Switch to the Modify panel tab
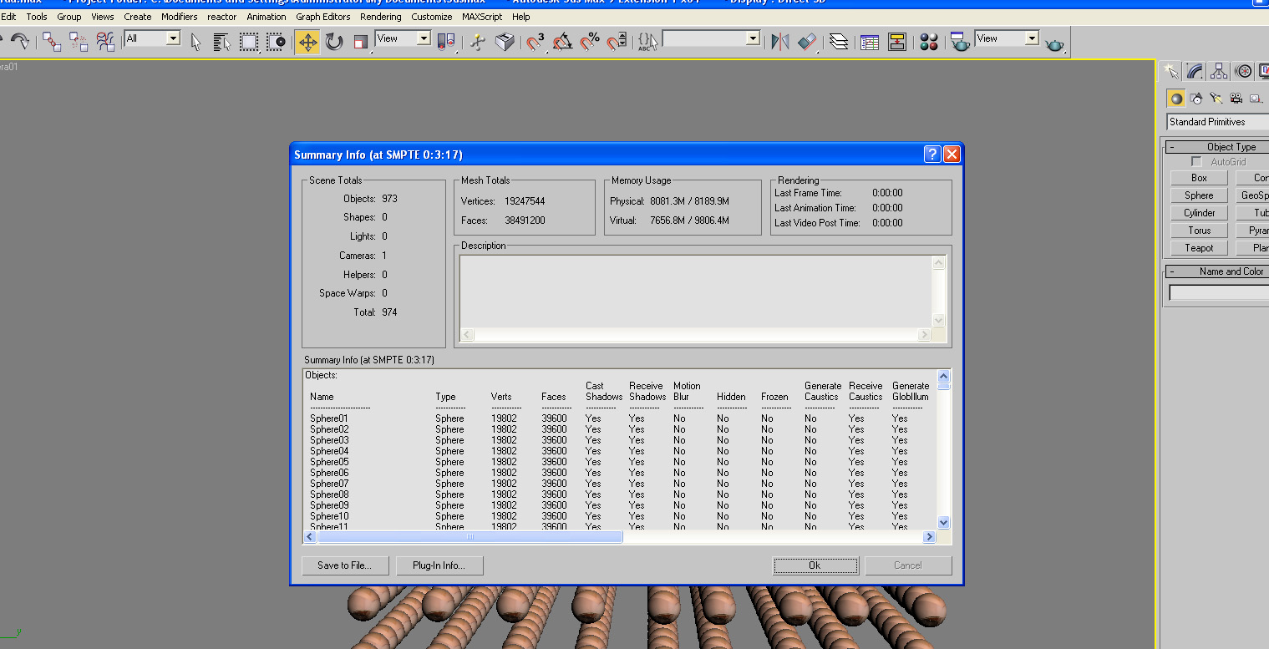The height and width of the screenshot is (649, 1269). [1195, 72]
